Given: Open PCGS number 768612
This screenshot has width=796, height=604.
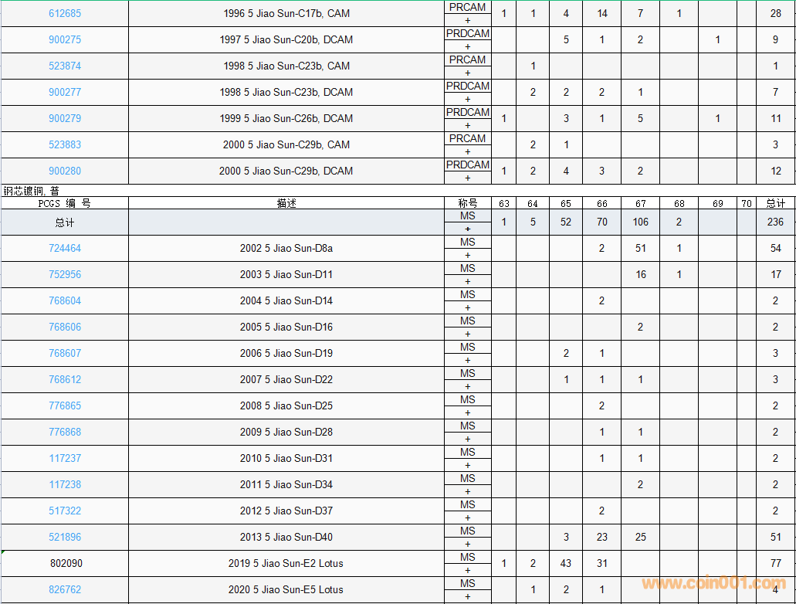Looking at the screenshot, I should tap(65, 379).
